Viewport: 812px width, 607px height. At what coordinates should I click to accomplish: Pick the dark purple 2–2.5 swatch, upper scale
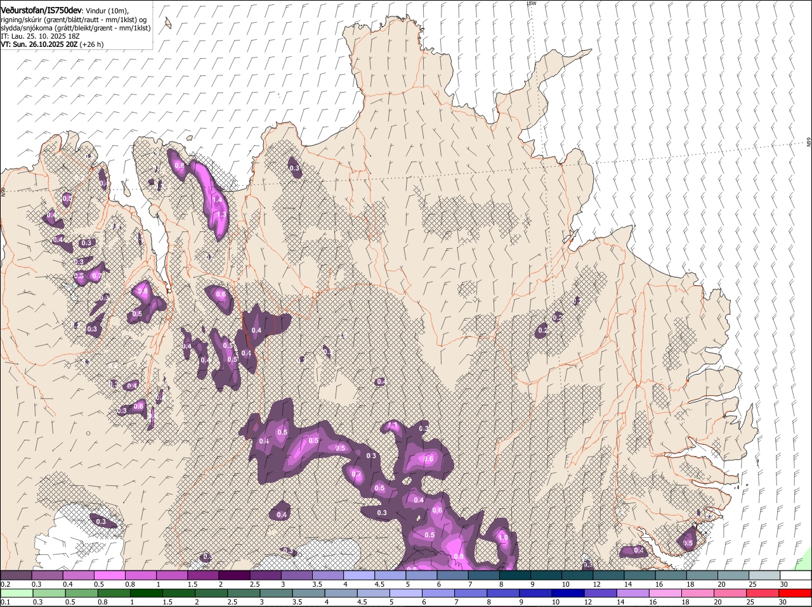pyautogui.click(x=234, y=575)
